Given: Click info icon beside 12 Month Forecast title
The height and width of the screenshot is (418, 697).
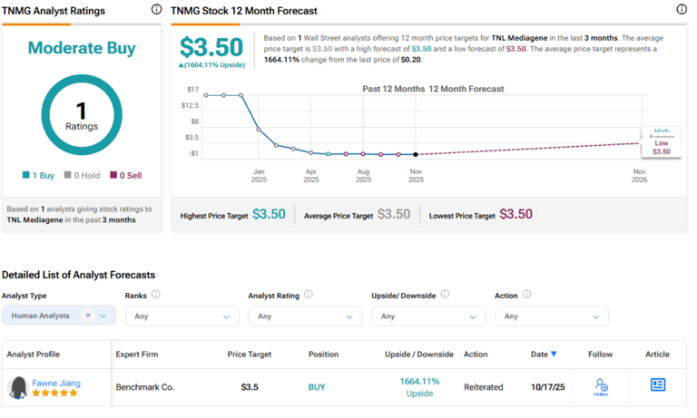Looking at the screenshot, I should click(682, 10).
